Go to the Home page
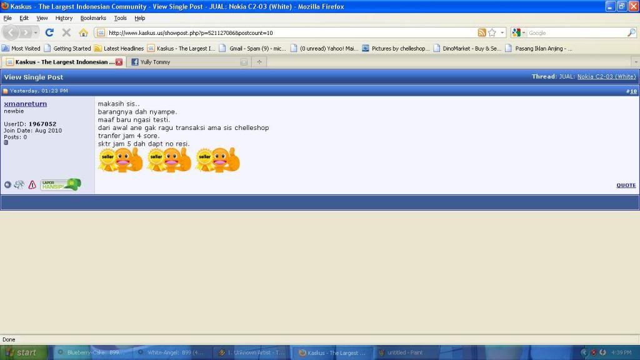640x360 pixels. click(x=83, y=32)
